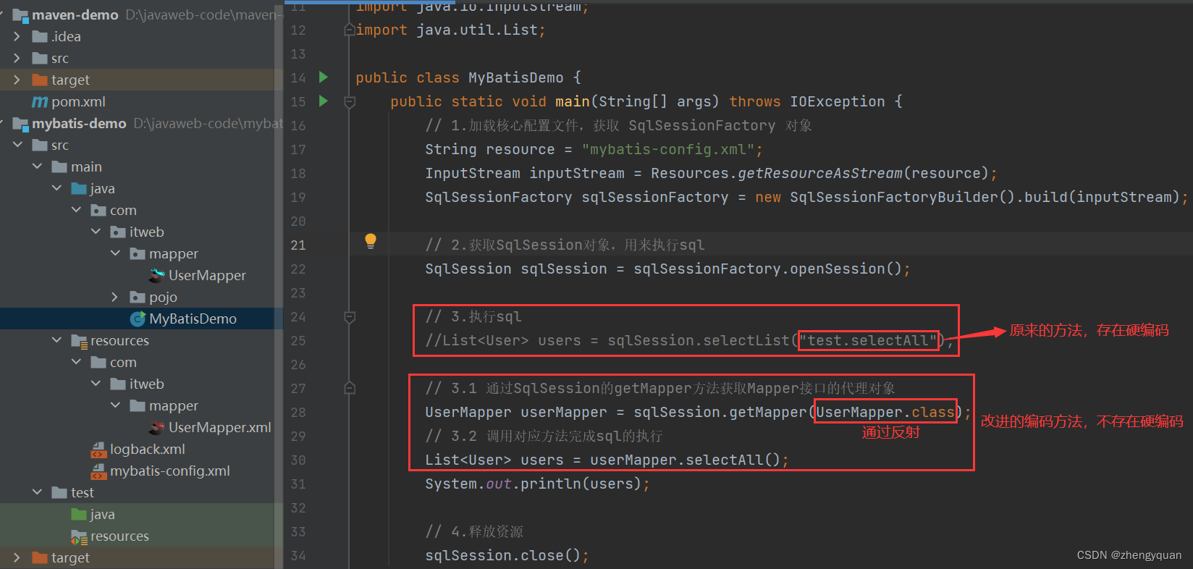Image resolution: width=1193 pixels, height=569 pixels.
Task: Select mybatis-config.xml in the project tree
Action: tap(170, 471)
